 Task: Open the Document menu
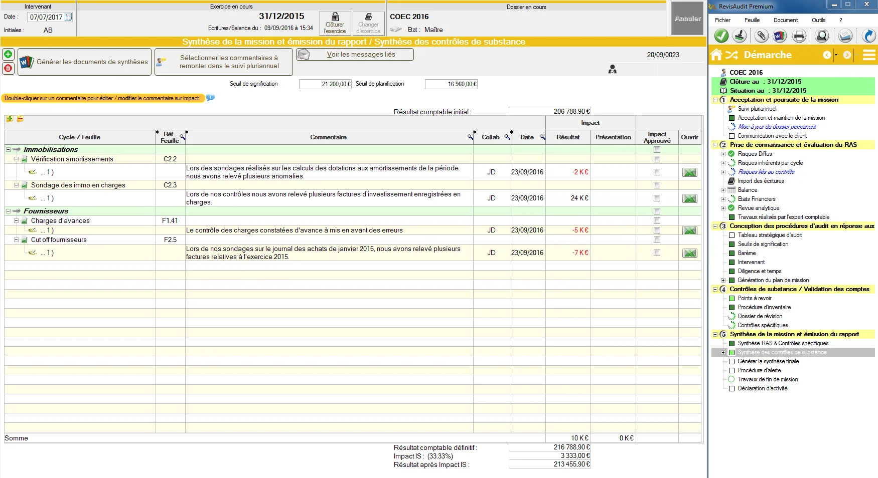click(x=786, y=20)
